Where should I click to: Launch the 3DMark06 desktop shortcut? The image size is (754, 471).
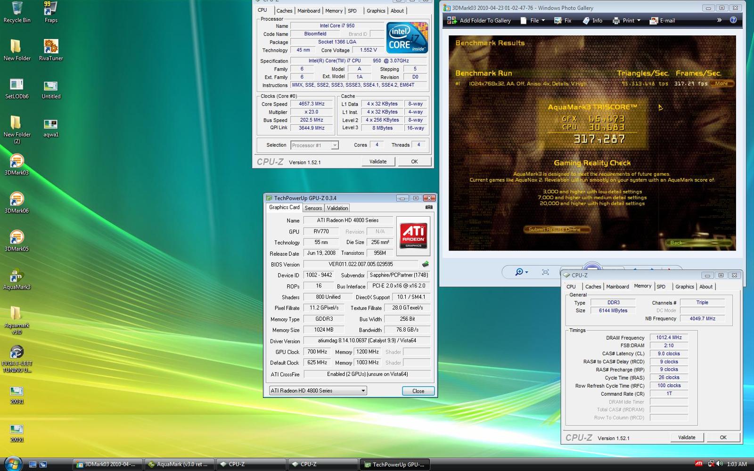17,203
